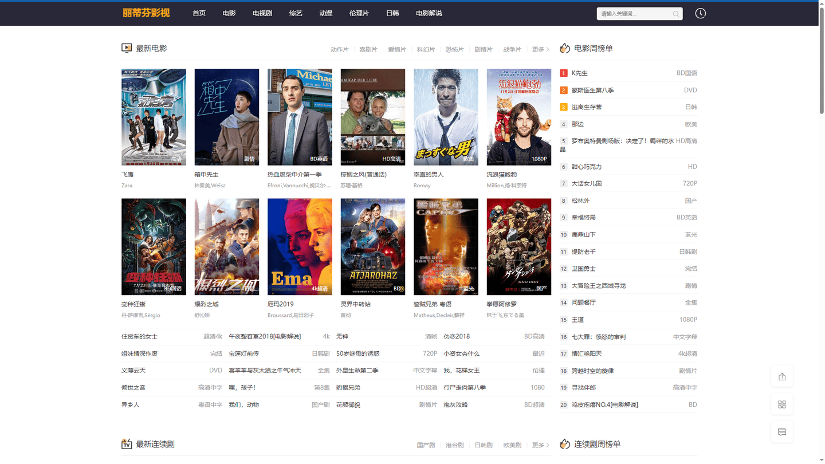Open the 变种狂蜥 movie poster

(x=154, y=247)
